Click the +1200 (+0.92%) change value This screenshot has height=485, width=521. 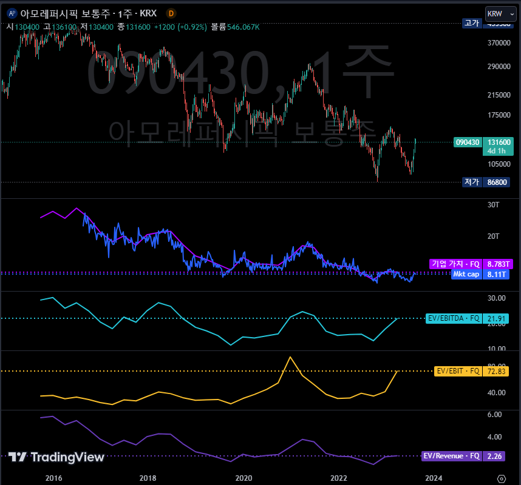[x=180, y=27]
